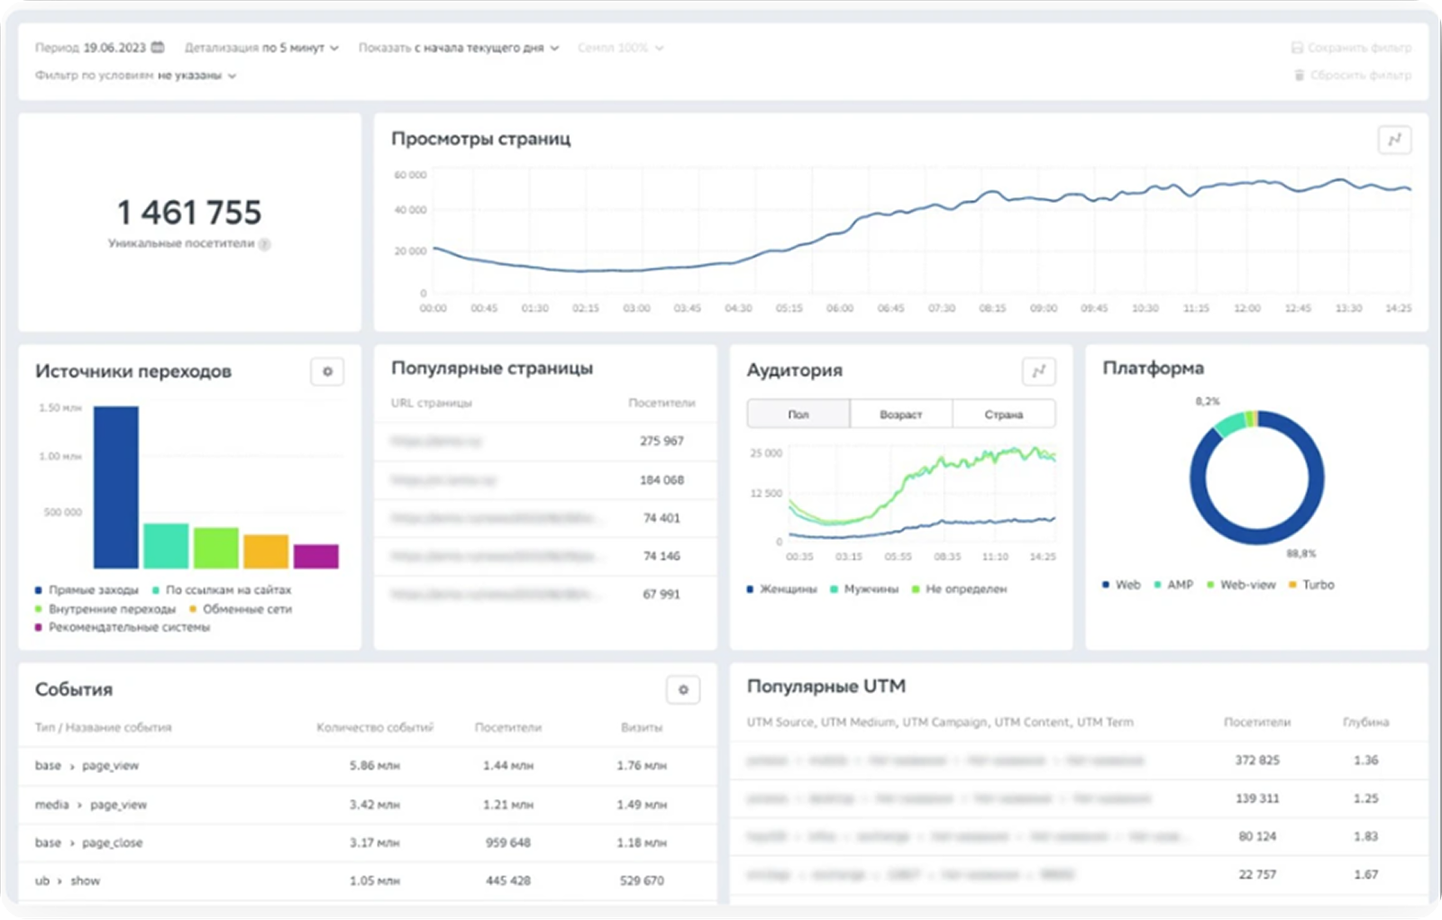Click the trash icon of Сбросить фильтр
1442x920 pixels.
(x=1299, y=76)
